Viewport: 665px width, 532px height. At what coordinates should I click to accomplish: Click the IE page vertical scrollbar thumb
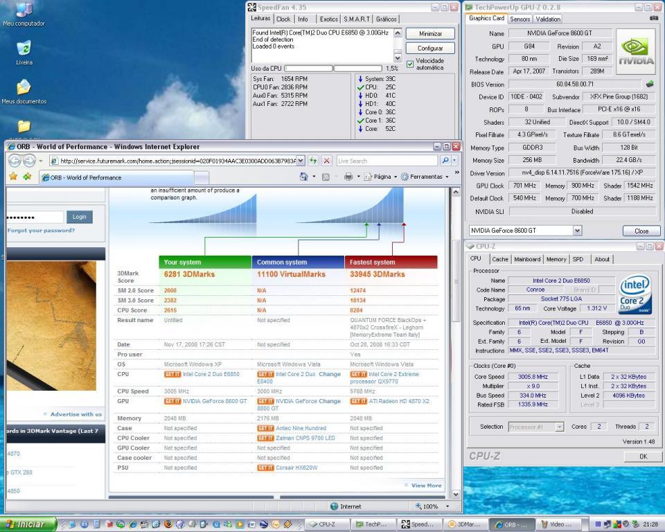point(456,281)
